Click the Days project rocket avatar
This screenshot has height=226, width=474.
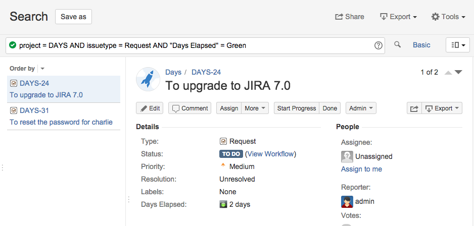[148, 79]
